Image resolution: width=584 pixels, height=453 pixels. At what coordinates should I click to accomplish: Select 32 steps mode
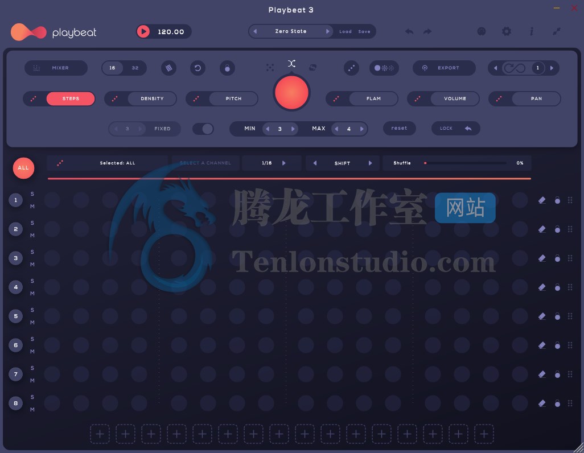[x=135, y=68]
